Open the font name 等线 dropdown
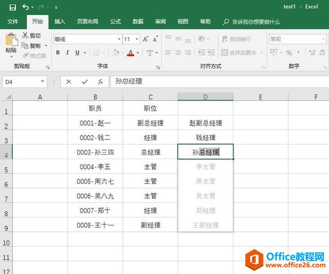 pos(119,39)
